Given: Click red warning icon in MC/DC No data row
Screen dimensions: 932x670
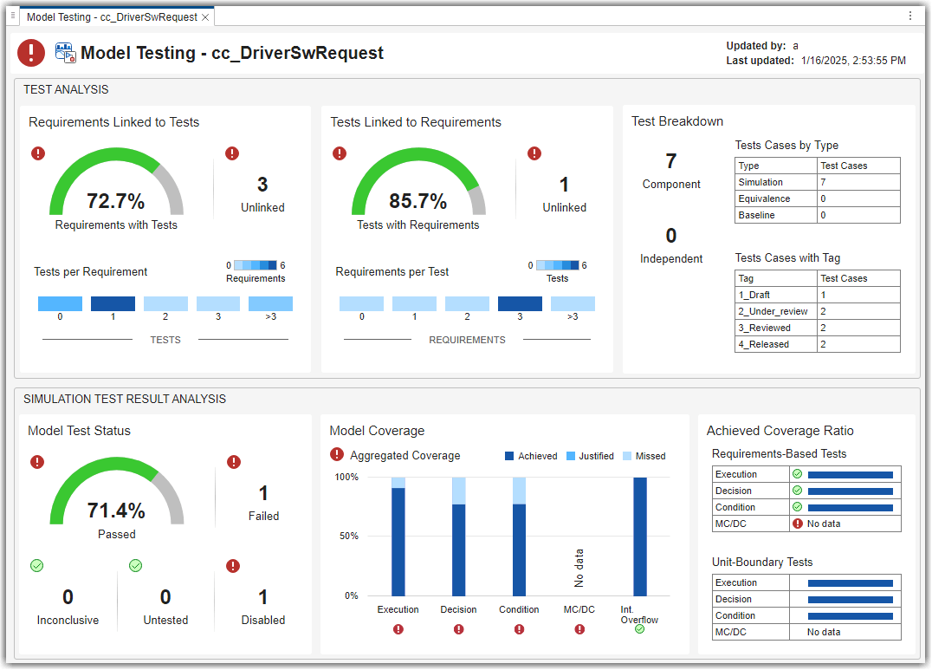Looking at the screenshot, I should (x=798, y=524).
